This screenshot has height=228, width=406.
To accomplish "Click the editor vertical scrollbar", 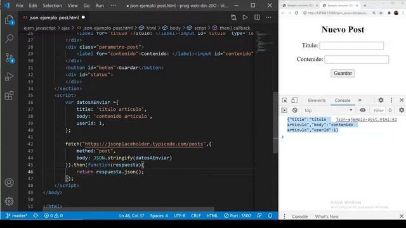I will point(275,122).
